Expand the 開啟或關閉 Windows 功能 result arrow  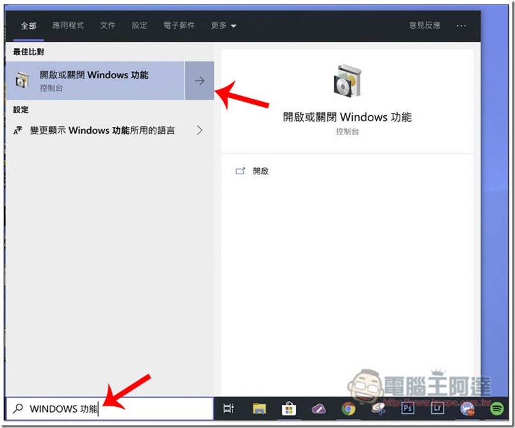(199, 81)
